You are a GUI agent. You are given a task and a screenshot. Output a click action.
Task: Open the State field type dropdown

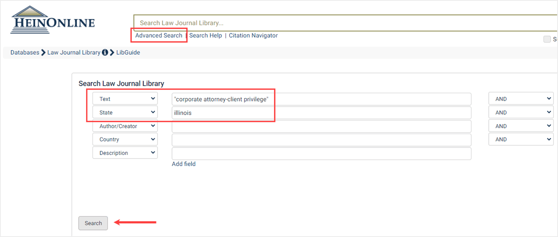pyautogui.click(x=125, y=112)
